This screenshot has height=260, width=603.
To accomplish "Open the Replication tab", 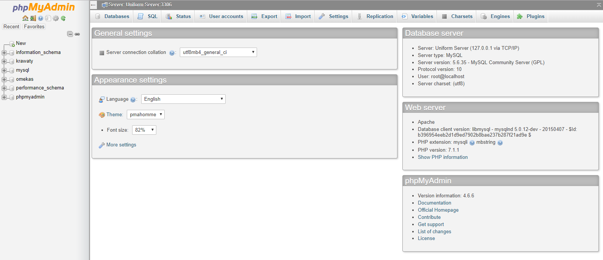I will (x=375, y=16).
